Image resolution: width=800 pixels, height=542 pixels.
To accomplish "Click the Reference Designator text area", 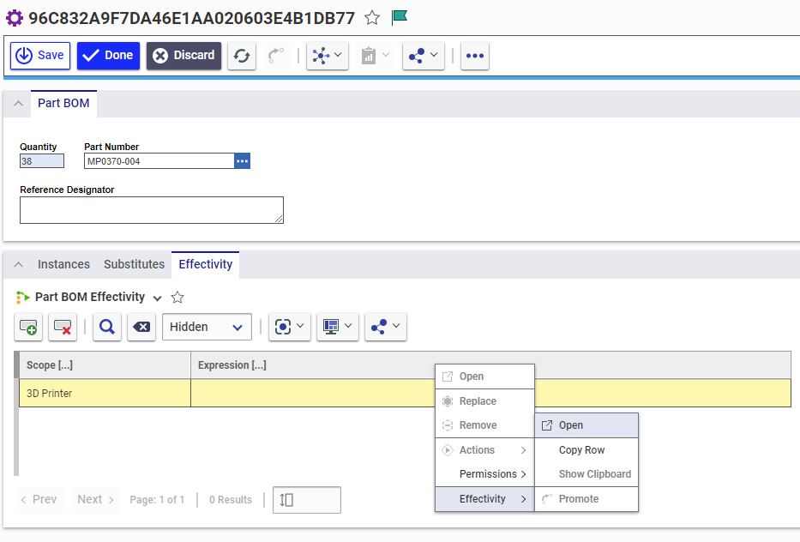I will (x=152, y=210).
